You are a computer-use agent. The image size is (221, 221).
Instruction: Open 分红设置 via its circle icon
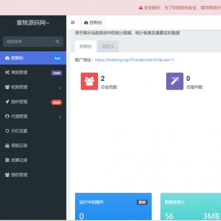point(7,131)
